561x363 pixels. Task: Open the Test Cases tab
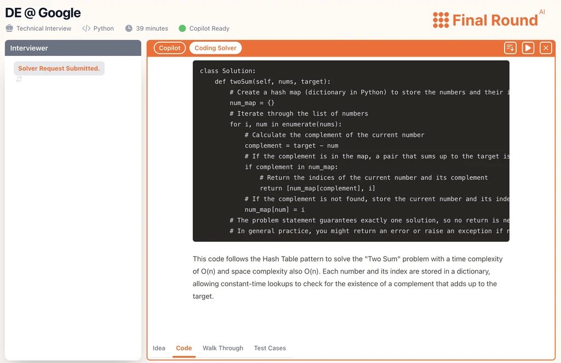click(x=270, y=348)
